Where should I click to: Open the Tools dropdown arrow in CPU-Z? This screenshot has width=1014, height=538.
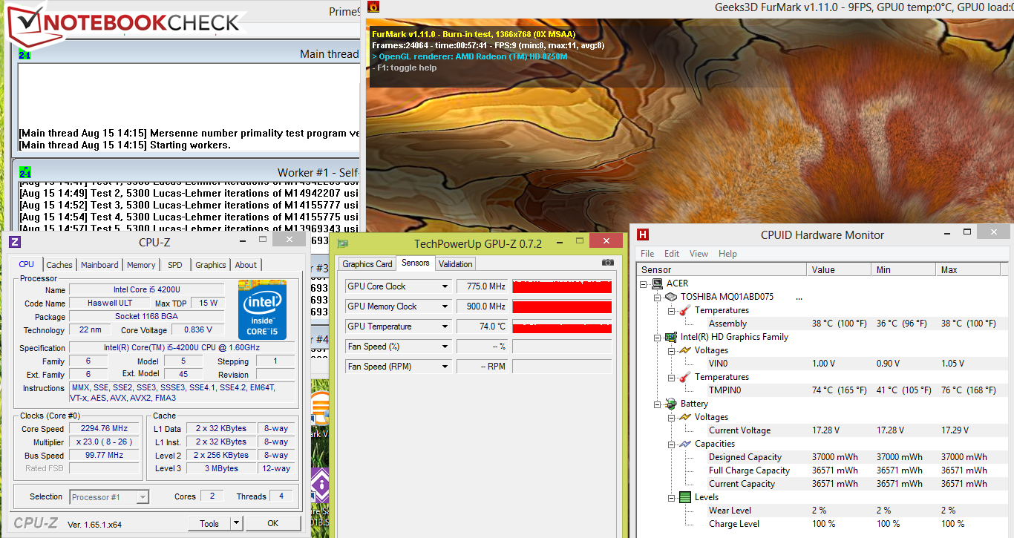236,523
